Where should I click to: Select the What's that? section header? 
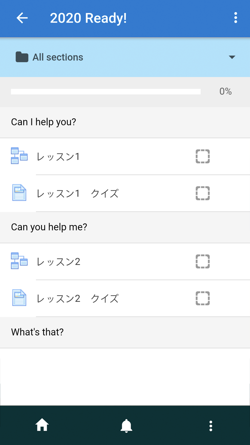pyautogui.click(x=37, y=332)
